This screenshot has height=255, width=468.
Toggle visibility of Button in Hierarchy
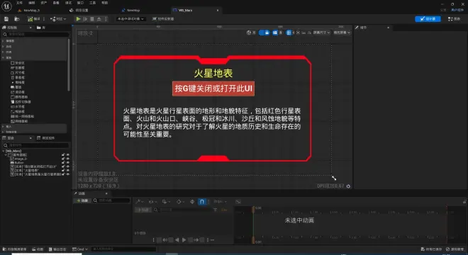click(x=68, y=162)
